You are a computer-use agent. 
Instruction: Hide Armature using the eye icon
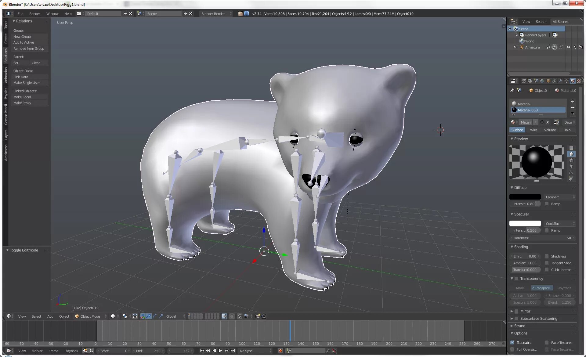point(568,47)
